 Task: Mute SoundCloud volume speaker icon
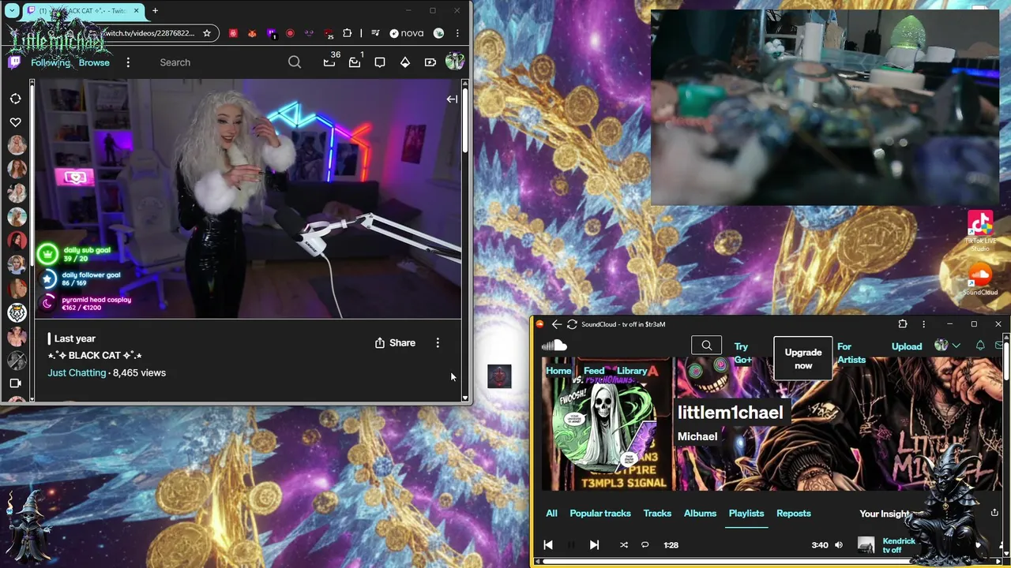[839, 545]
